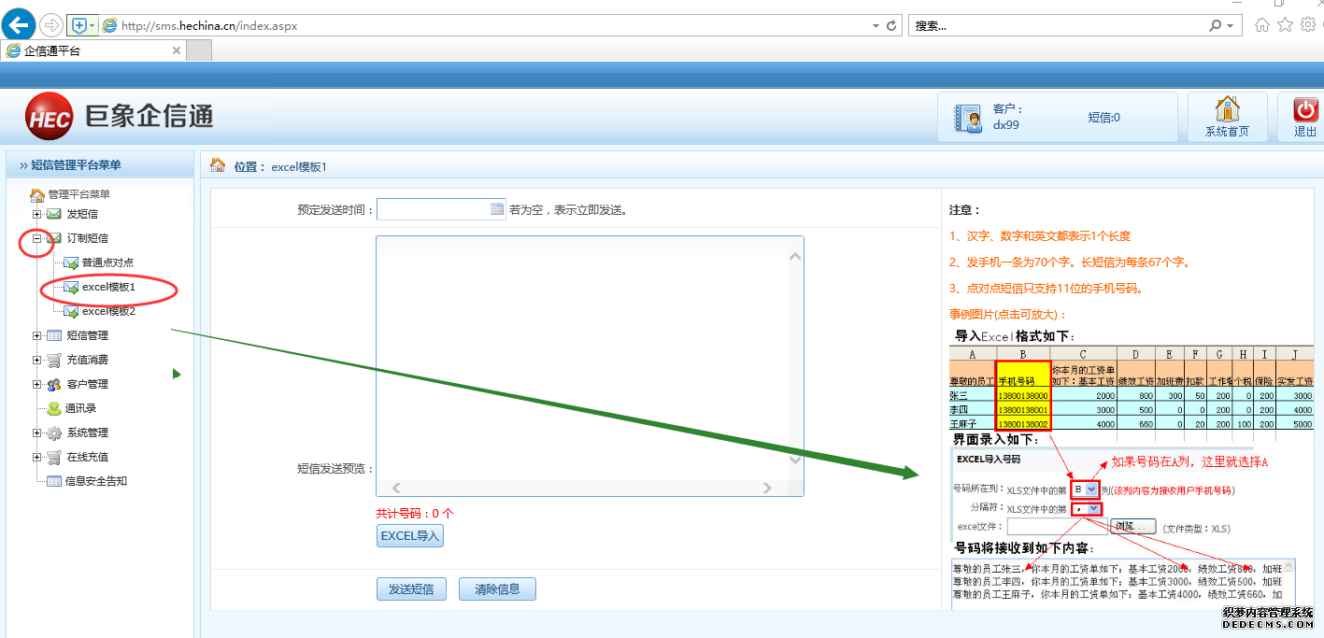Click the browser back arrow button
The image size is (1324, 638).
click(17, 25)
